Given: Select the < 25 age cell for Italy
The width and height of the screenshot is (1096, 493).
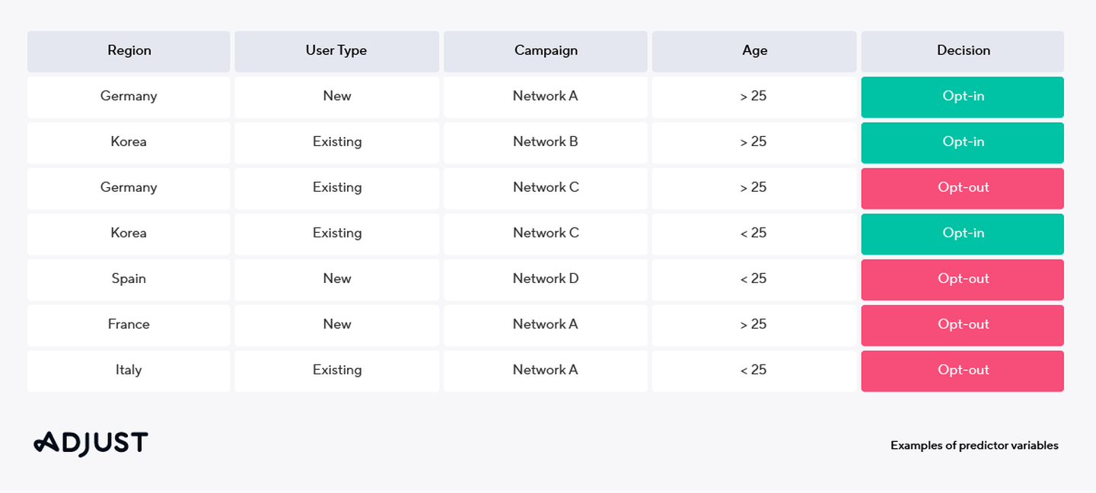Looking at the screenshot, I should 754,371.
